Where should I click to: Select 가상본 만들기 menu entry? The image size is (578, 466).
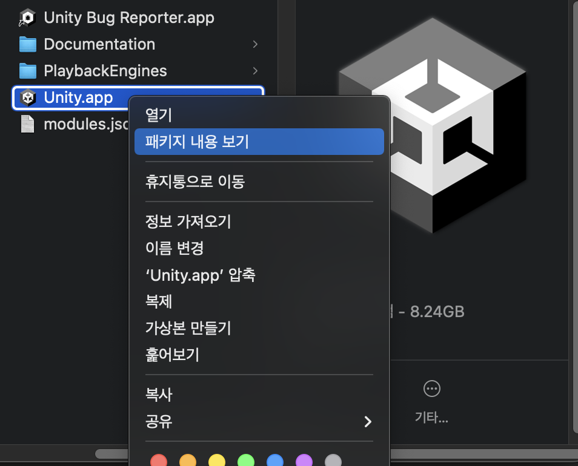(x=259, y=327)
